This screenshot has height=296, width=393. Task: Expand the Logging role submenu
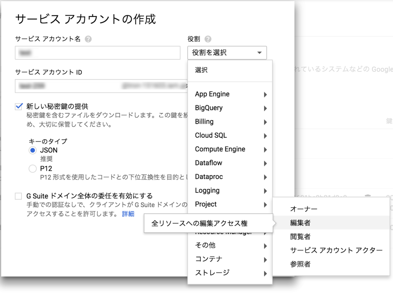[x=230, y=191]
